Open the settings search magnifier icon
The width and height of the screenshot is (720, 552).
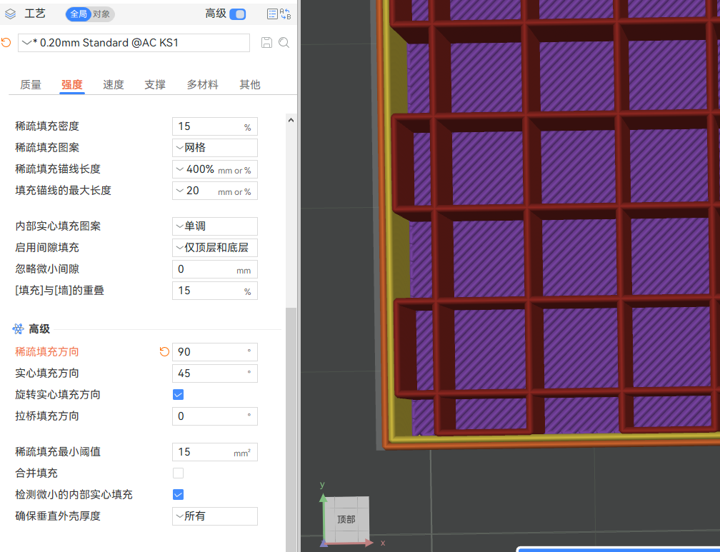(x=284, y=43)
